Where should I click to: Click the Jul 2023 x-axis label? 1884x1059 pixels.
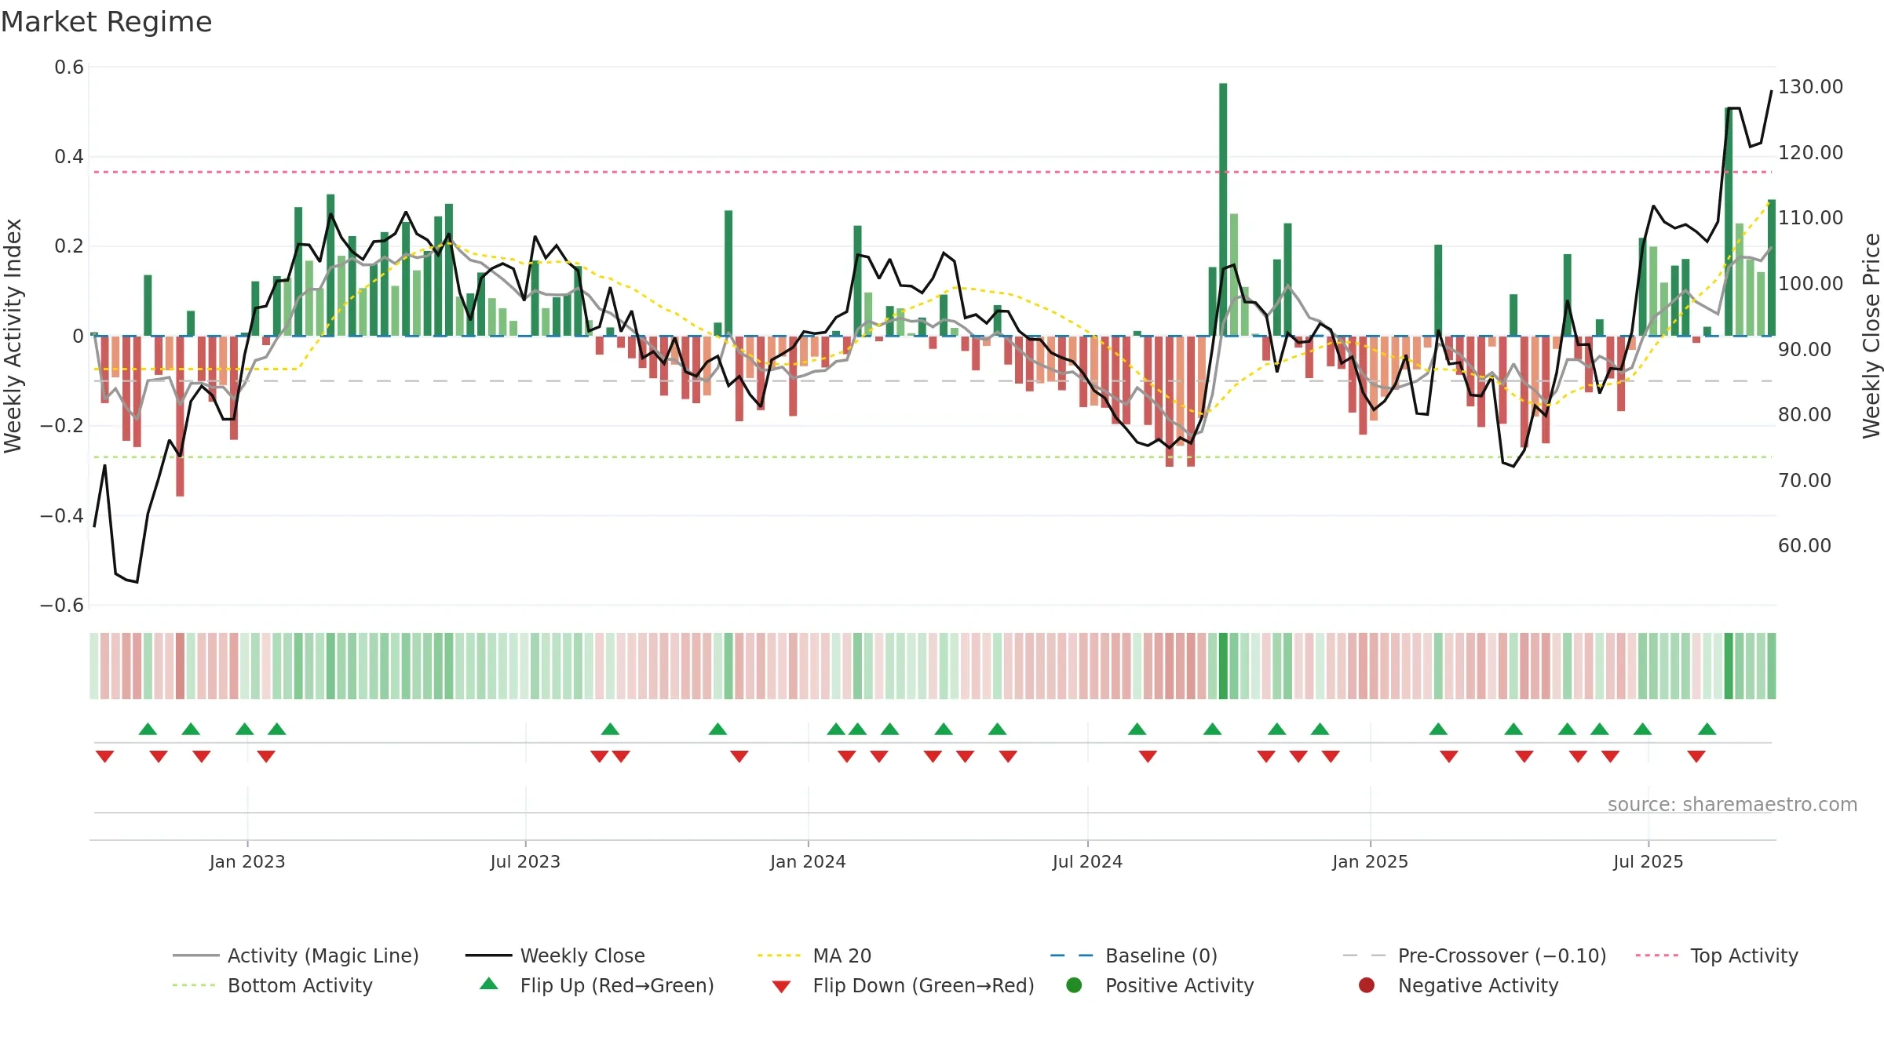(525, 861)
